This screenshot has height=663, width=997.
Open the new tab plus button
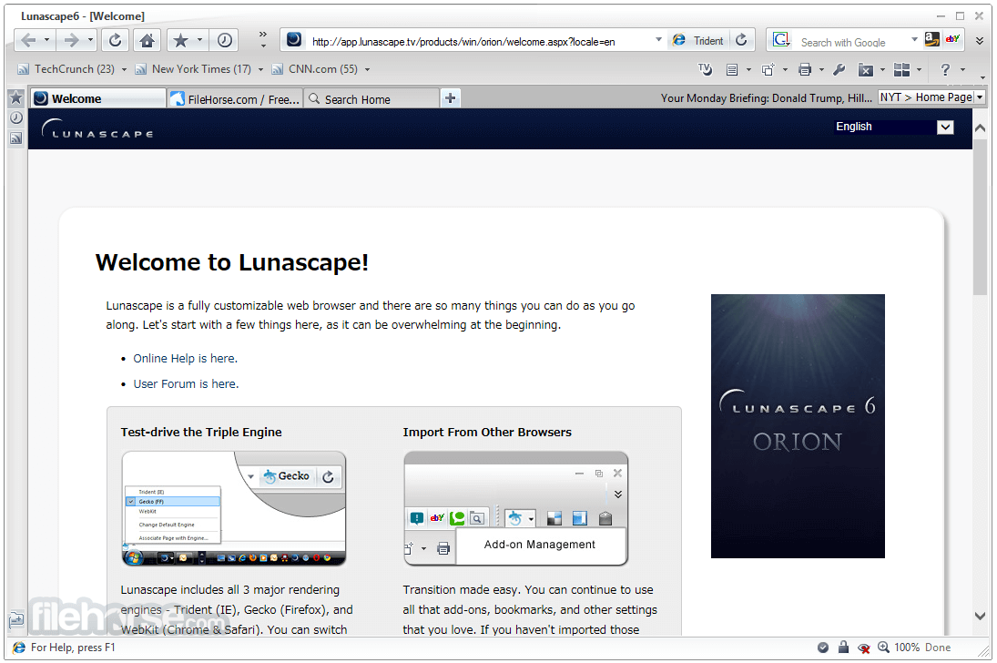(451, 98)
